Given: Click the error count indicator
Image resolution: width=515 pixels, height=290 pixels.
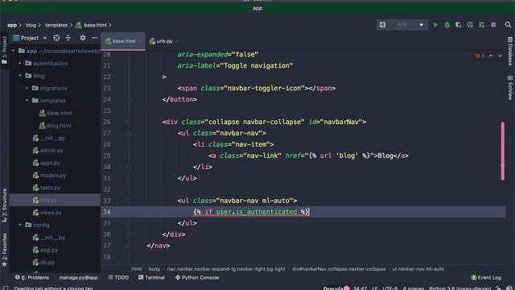Looking at the screenshot, I should (x=480, y=56).
